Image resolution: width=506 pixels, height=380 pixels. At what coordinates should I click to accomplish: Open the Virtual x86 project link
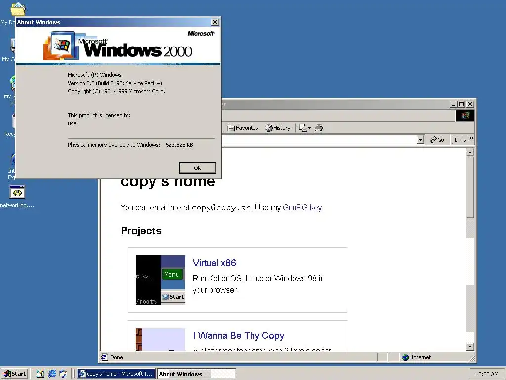pos(214,263)
